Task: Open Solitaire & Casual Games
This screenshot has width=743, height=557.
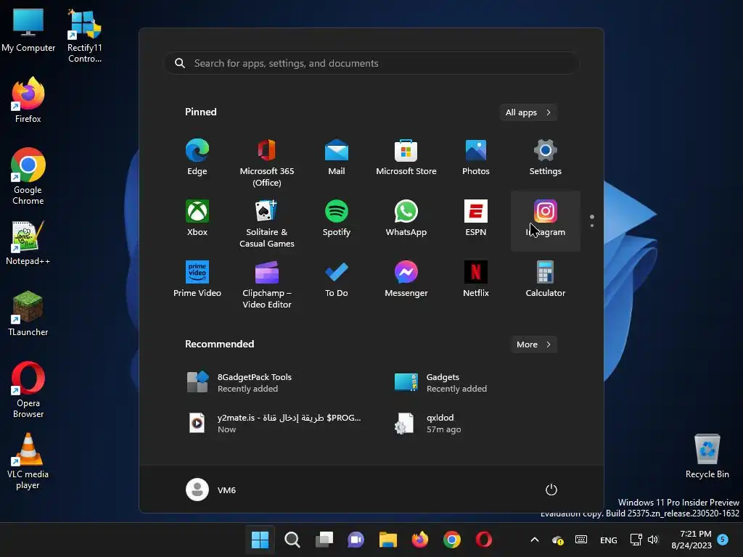Action: pyautogui.click(x=267, y=223)
